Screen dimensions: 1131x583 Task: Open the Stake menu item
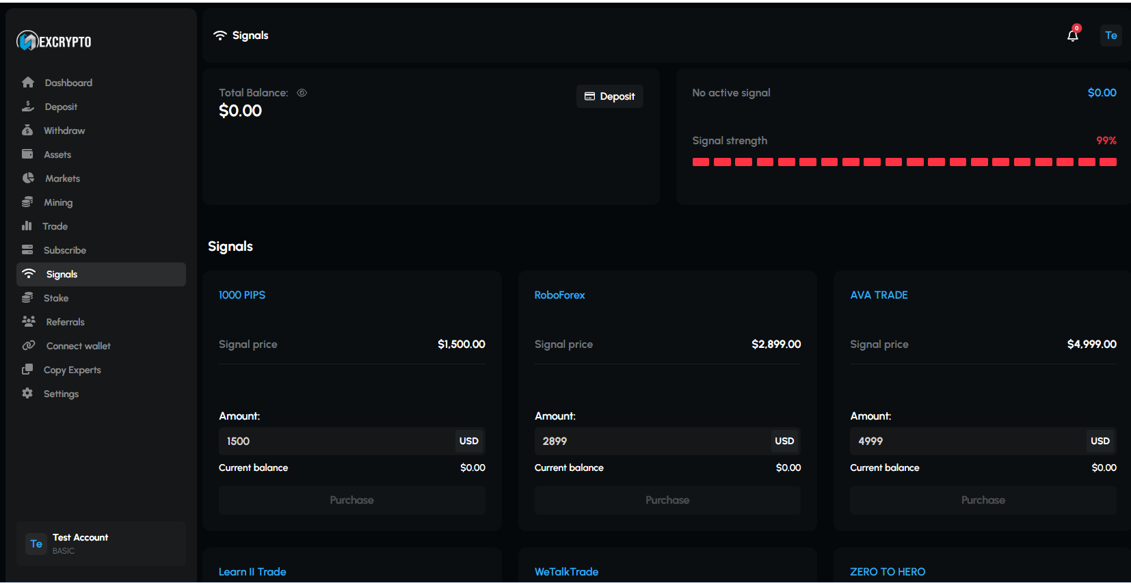point(101,297)
